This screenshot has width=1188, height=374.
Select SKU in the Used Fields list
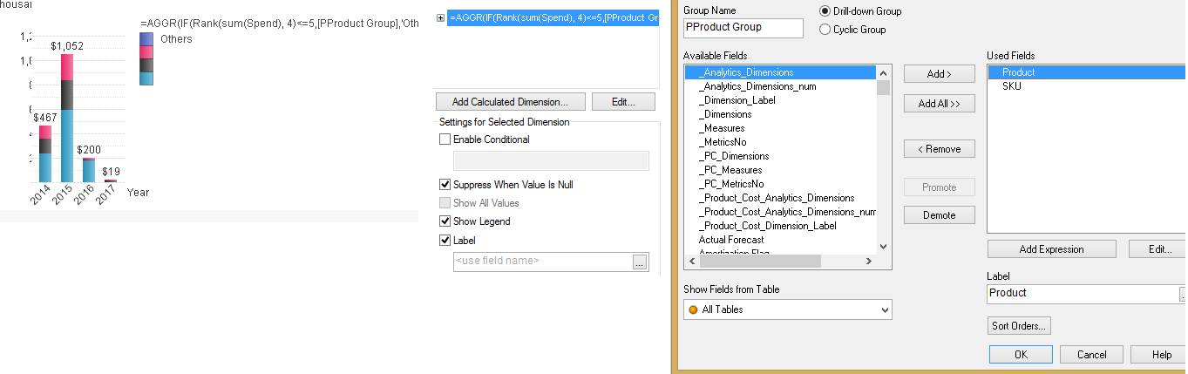(x=1011, y=86)
